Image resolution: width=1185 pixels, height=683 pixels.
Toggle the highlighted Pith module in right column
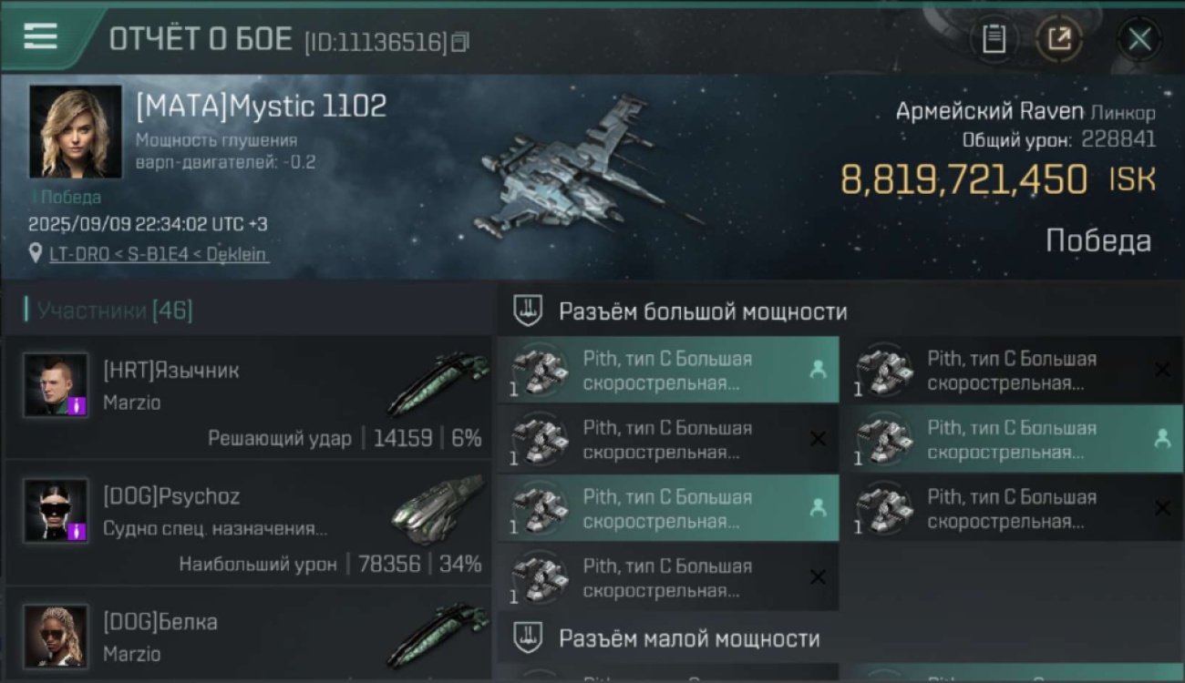[1012, 439]
